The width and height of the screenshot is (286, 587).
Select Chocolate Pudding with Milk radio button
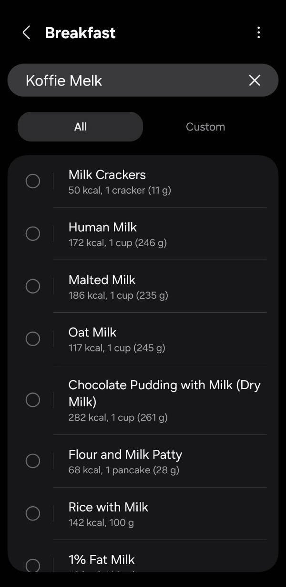32,400
